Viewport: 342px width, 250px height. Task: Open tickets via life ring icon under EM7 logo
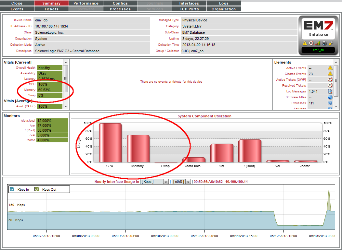coord(311,43)
